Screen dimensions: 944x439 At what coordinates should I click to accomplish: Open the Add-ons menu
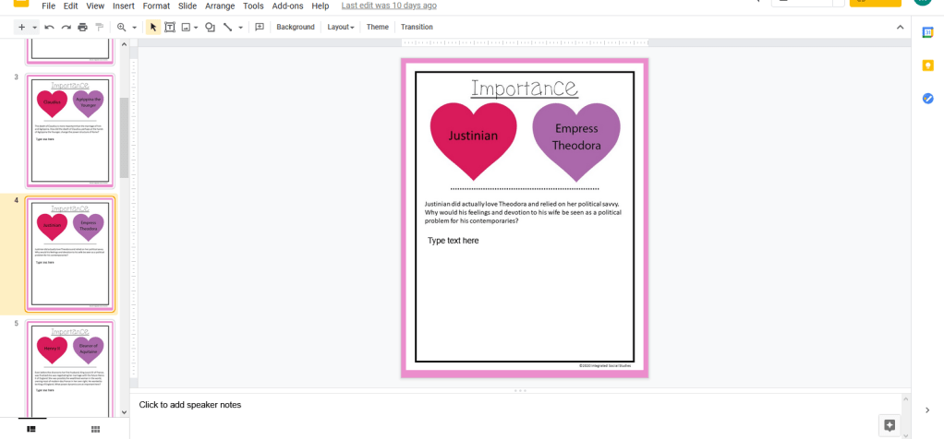point(287,6)
